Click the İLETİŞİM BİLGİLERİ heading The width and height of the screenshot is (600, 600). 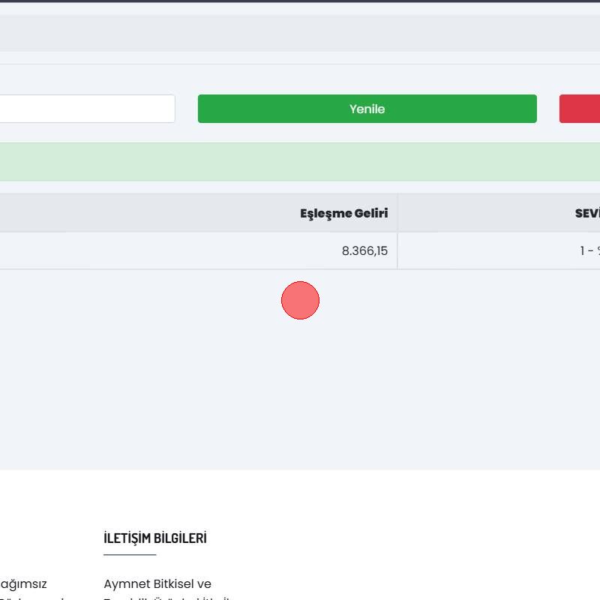tap(154, 538)
